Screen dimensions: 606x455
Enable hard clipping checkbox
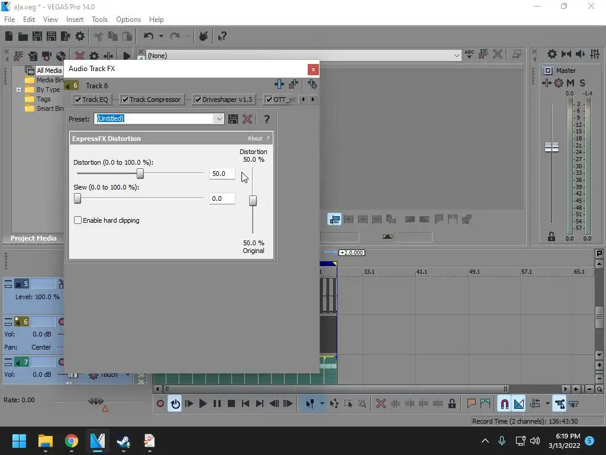[78, 220]
